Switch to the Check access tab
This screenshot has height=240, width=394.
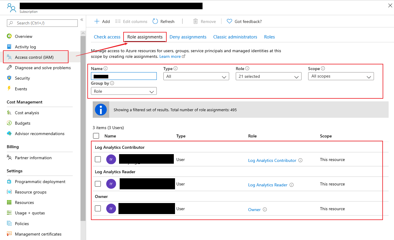click(107, 37)
